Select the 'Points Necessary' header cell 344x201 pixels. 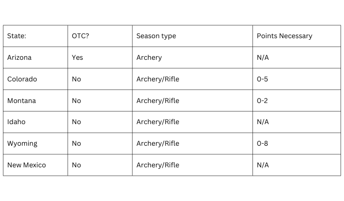click(x=284, y=36)
